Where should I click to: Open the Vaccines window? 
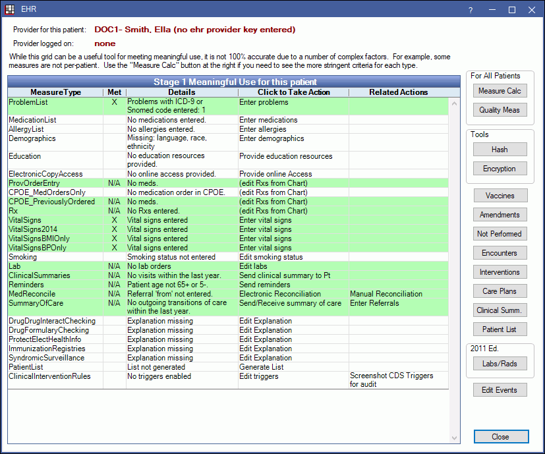point(500,196)
